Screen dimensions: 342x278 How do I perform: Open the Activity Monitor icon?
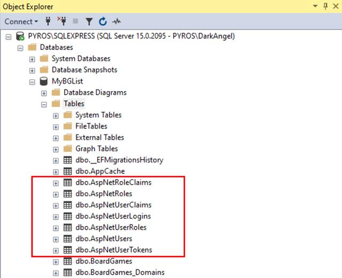click(x=116, y=21)
